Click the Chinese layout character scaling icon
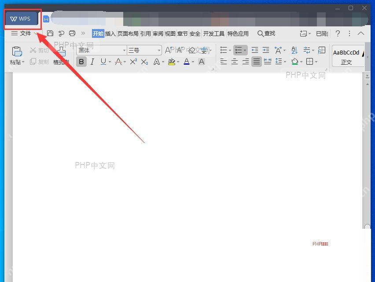Image resolution: width=375 pixels, height=282 pixels. 278,50
